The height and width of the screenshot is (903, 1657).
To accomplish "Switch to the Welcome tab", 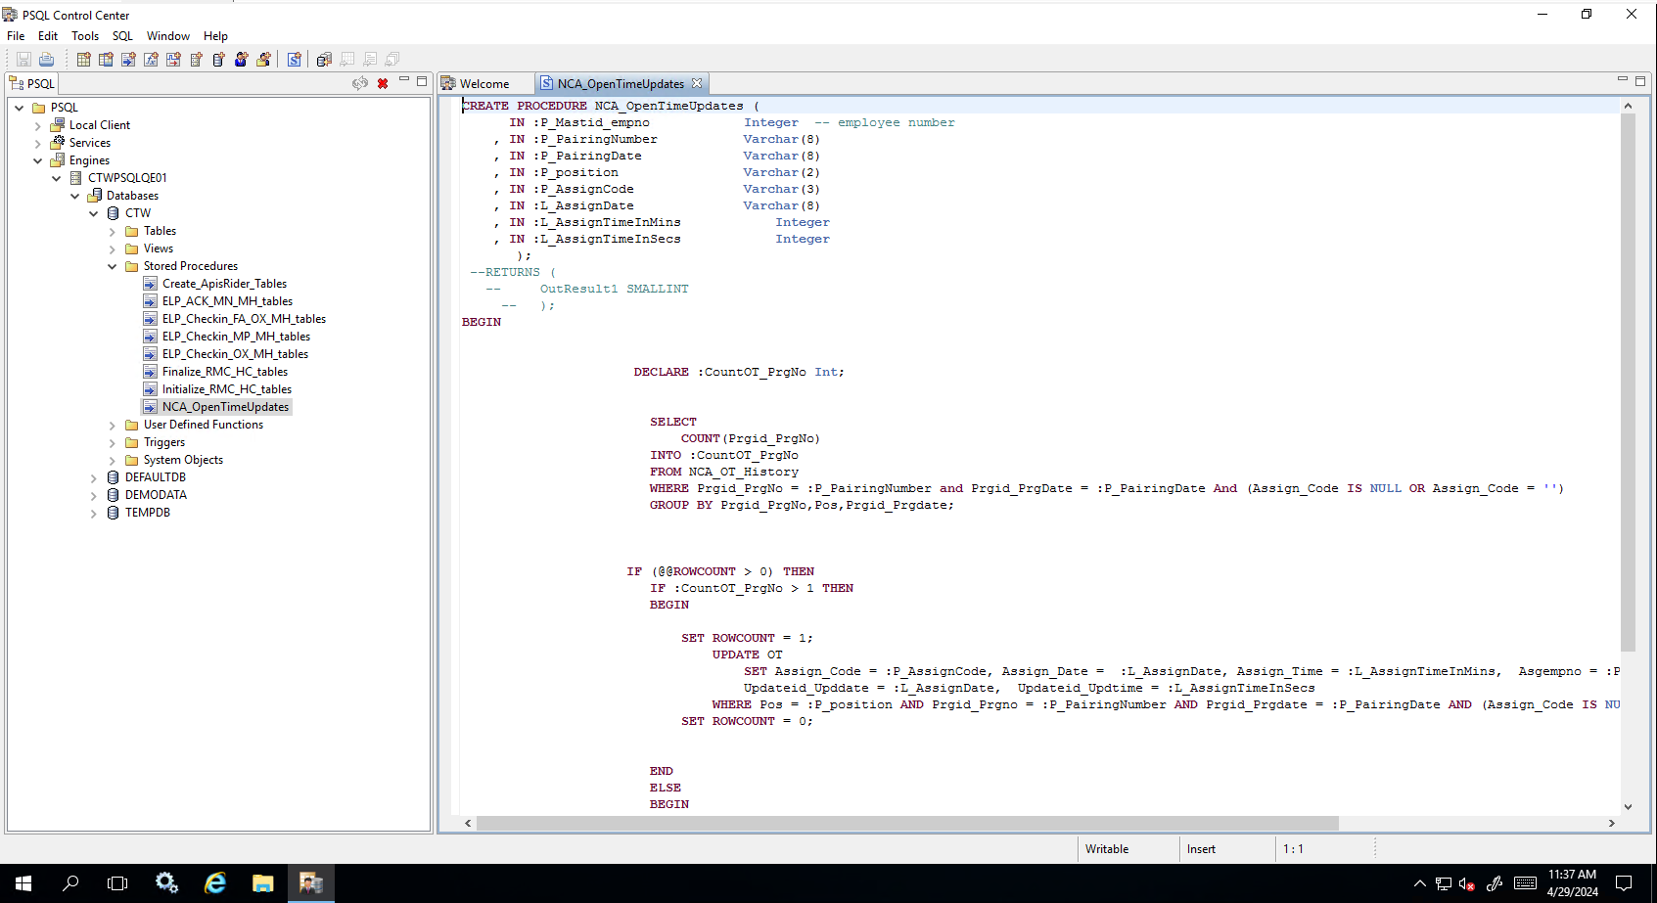I will (x=483, y=83).
